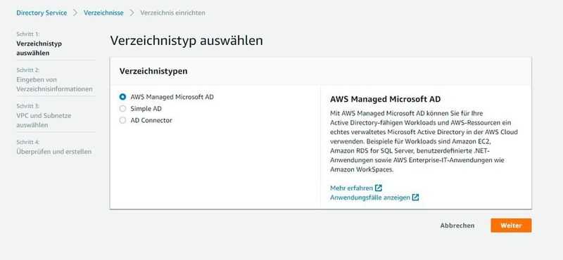Open Anwendungsfälle anzeigen link
This screenshot has height=260, width=563.
(x=370, y=197)
